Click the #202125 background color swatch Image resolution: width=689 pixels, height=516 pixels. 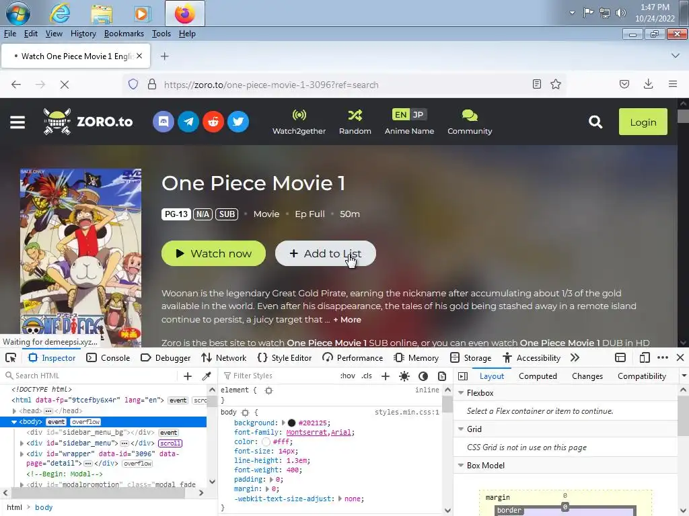click(x=291, y=423)
